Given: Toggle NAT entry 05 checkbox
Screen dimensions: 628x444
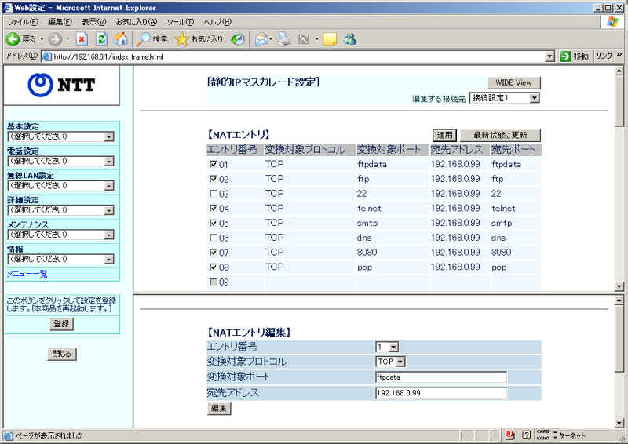Looking at the screenshot, I should click(213, 223).
